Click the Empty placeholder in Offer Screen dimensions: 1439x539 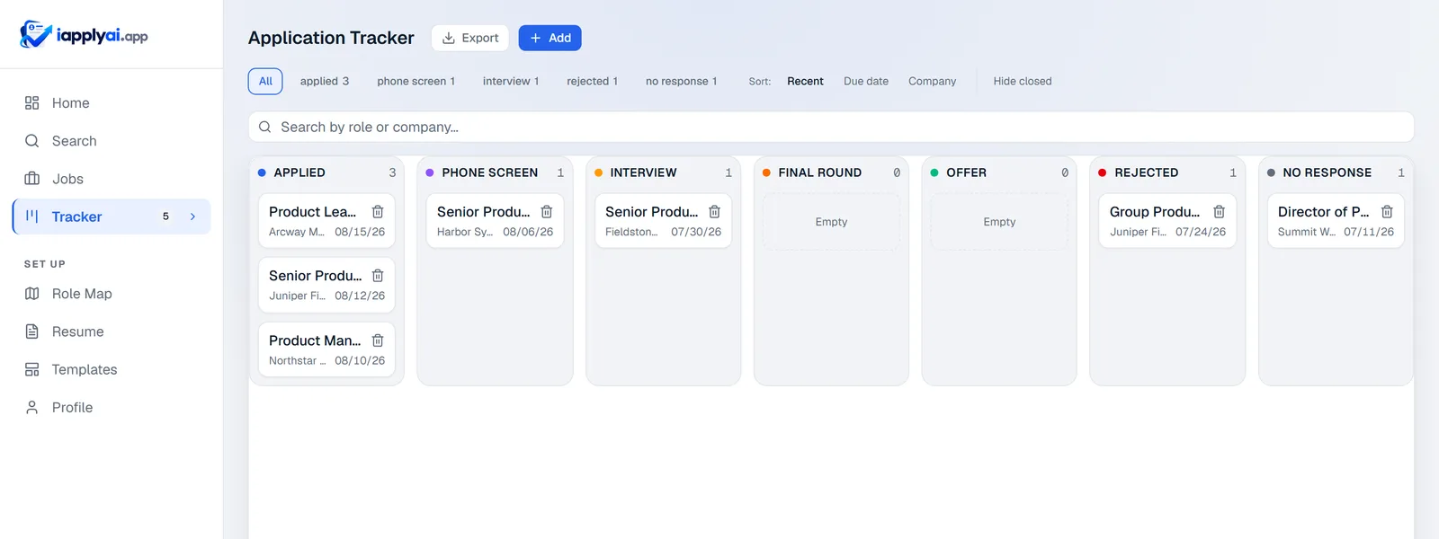pyautogui.click(x=999, y=222)
